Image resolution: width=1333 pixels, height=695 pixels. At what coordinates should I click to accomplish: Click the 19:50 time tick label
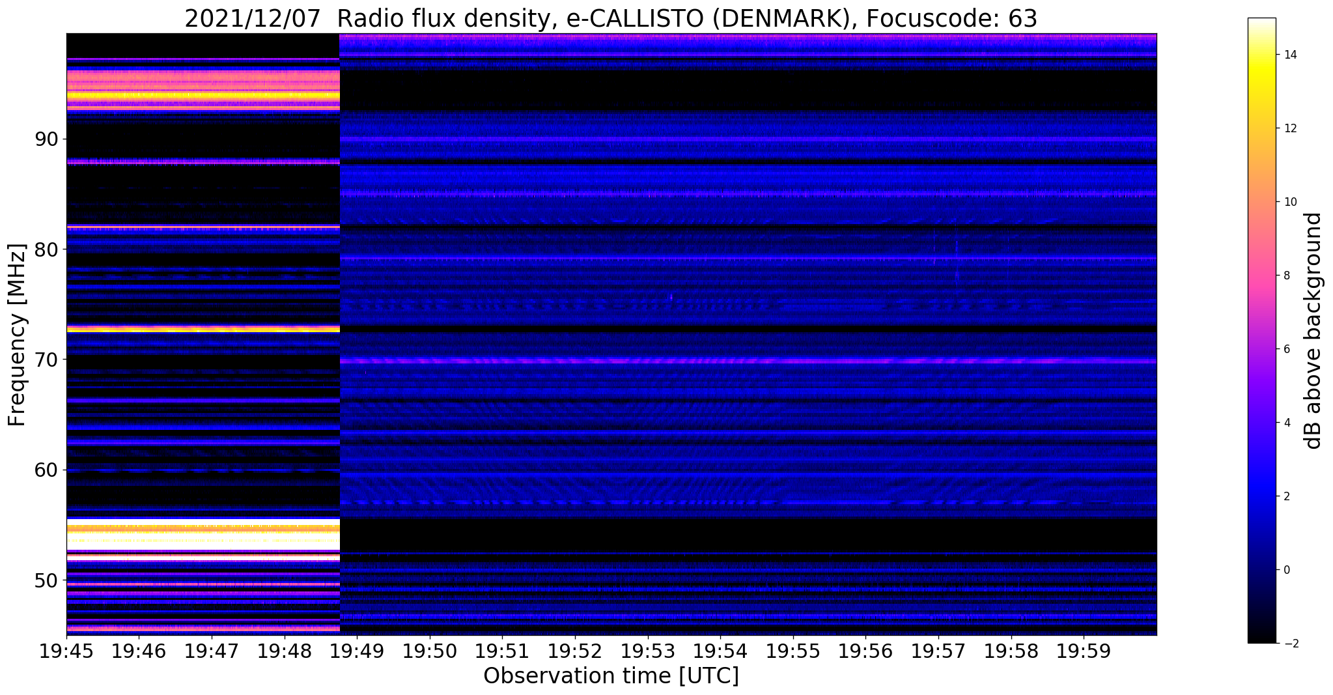(x=430, y=651)
